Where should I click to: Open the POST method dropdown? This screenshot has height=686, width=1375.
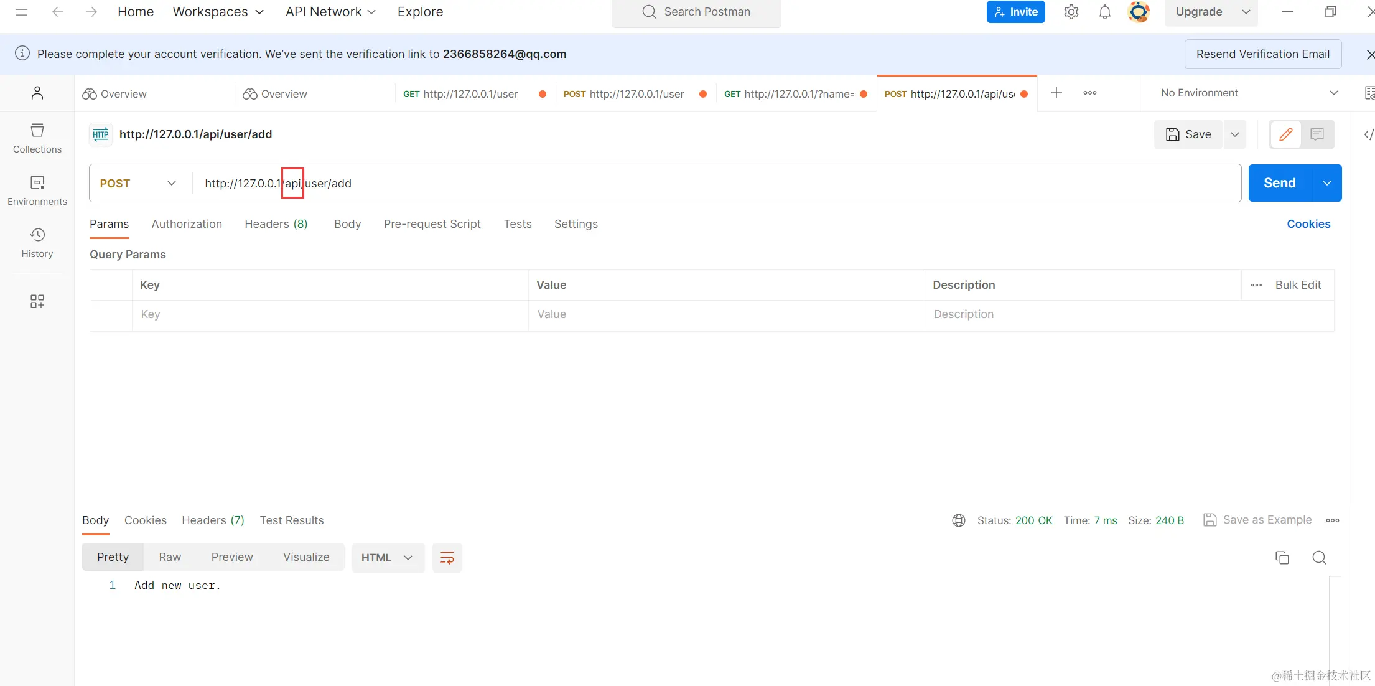(138, 183)
